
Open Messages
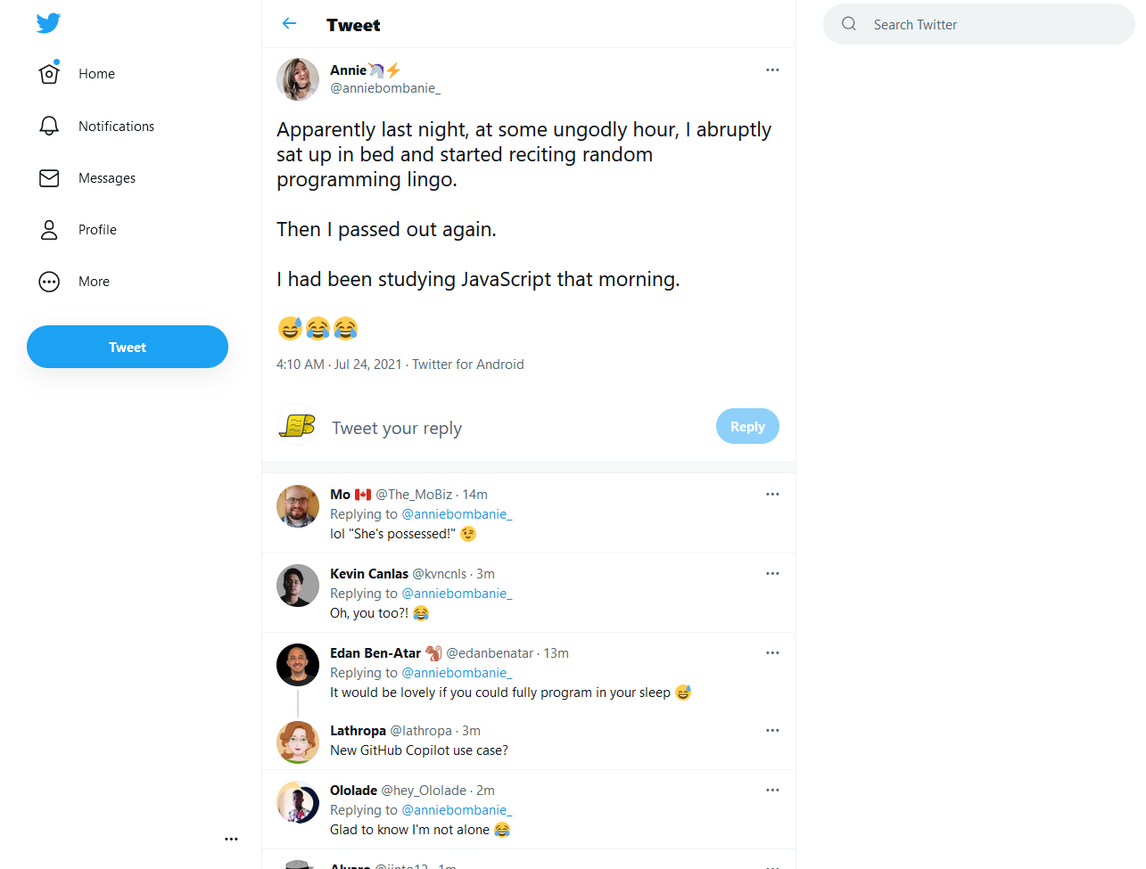[x=107, y=177]
